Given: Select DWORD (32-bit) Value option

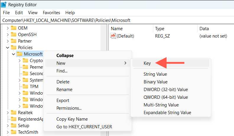Looking at the screenshot, I should [165, 90].
